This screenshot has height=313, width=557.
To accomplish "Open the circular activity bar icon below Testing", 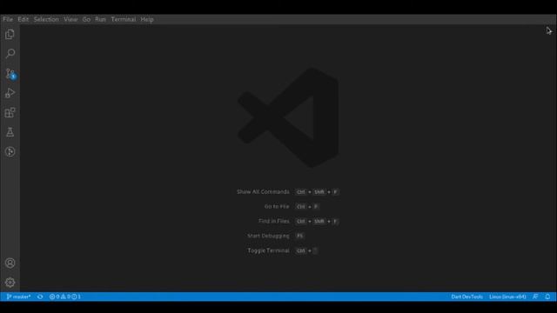I will pyautogui.click(x=10, y=151).
